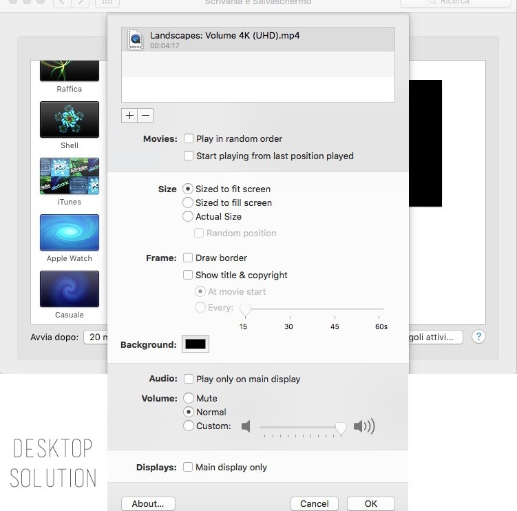Open the Background color well

[x=196, y=344]
